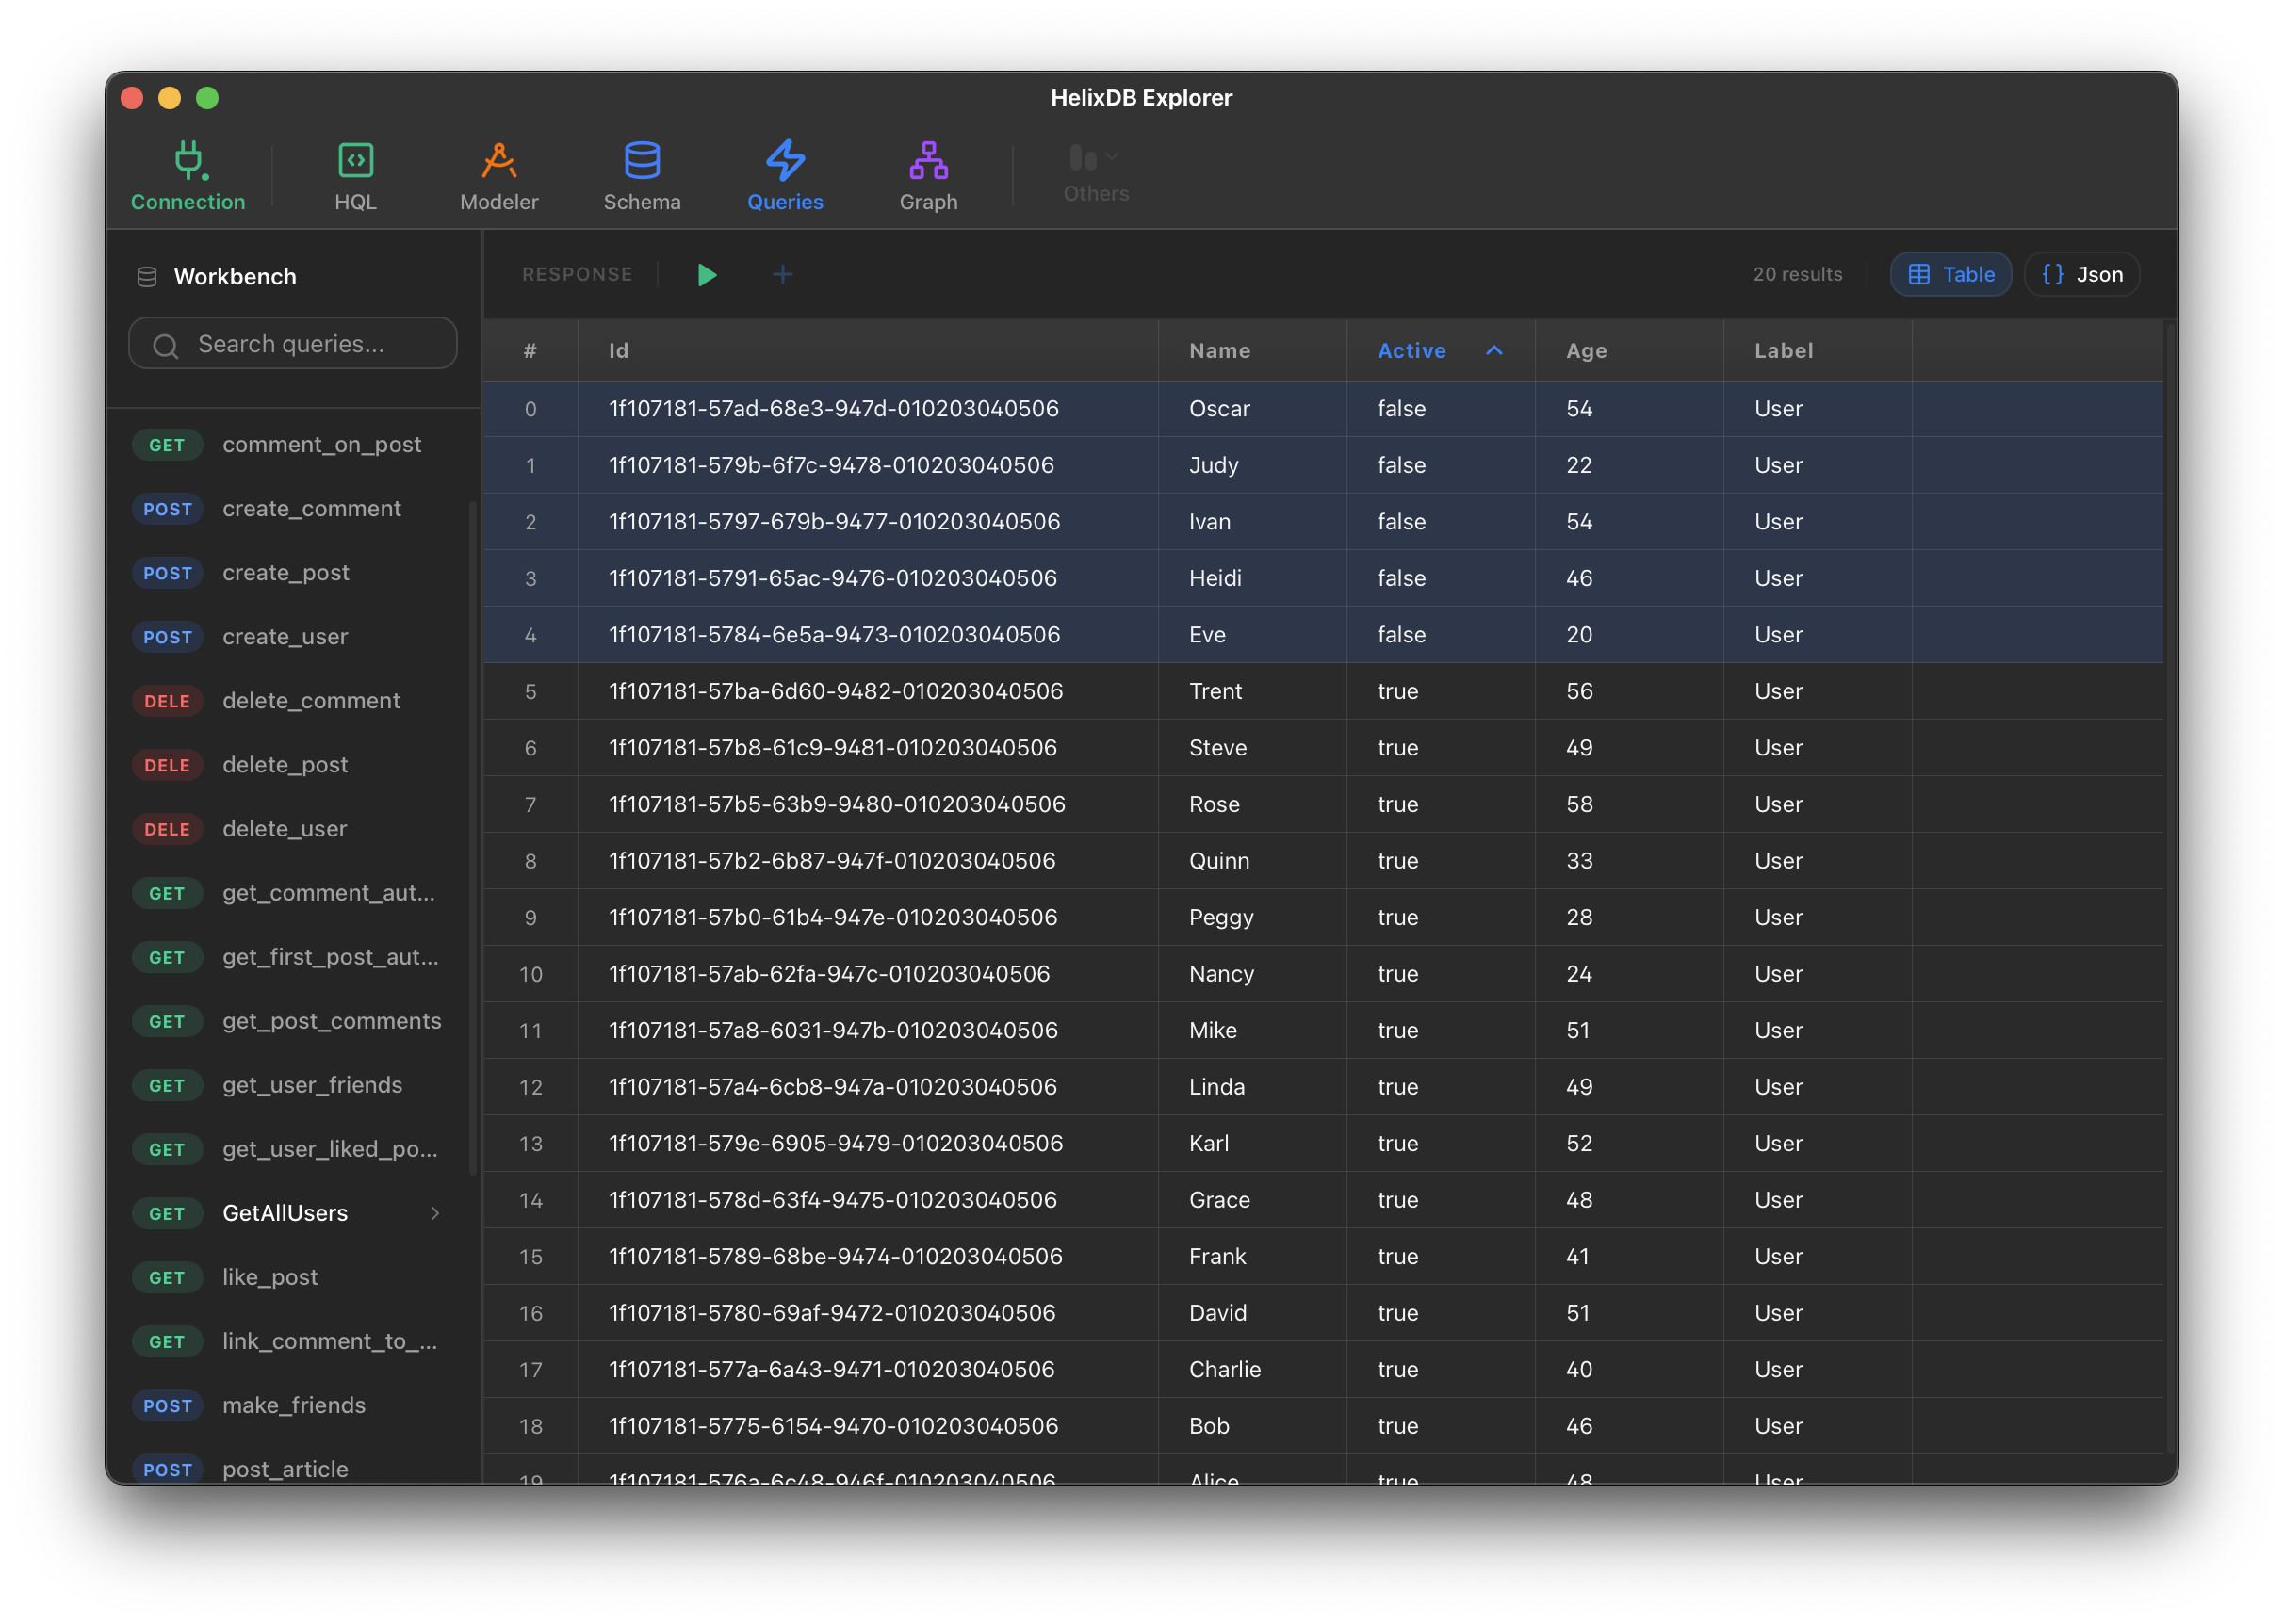Open the Modeler view

tap(498, 176)
